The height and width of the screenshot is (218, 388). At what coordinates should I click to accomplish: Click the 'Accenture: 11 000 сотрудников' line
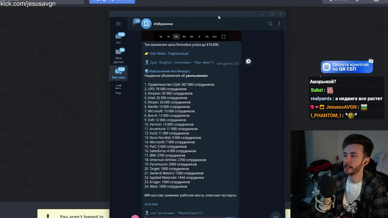tap(171, 129)
